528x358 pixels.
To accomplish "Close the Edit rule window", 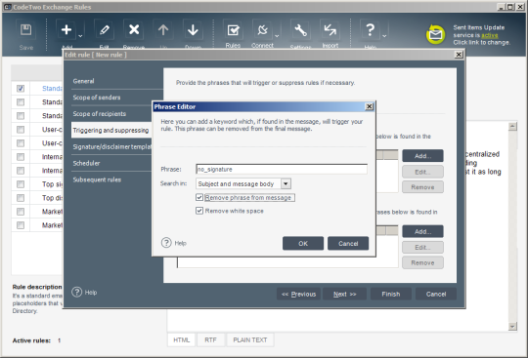I will click(x=459, y=55).
